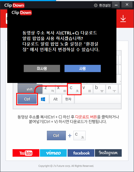This screenshot has height=172, width=134.
Task: Click the Instagram logo banner
Action: click(x=108, y=153)
